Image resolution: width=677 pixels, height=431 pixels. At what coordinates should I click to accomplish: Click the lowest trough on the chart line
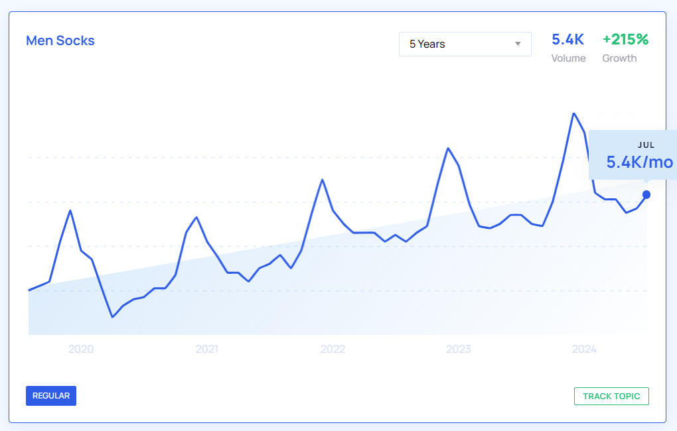(x=113, y=317)
